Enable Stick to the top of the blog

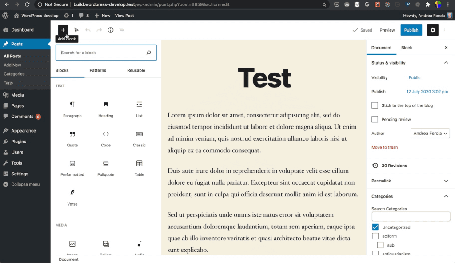[375, 105]
